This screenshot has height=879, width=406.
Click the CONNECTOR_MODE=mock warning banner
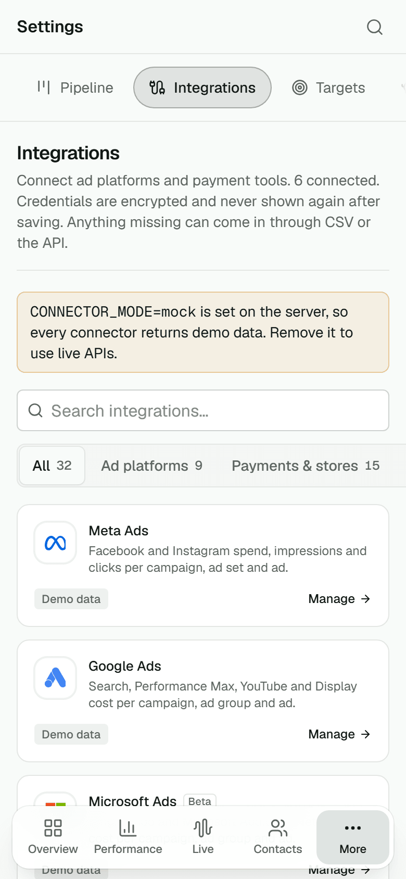tap(203, 332)
